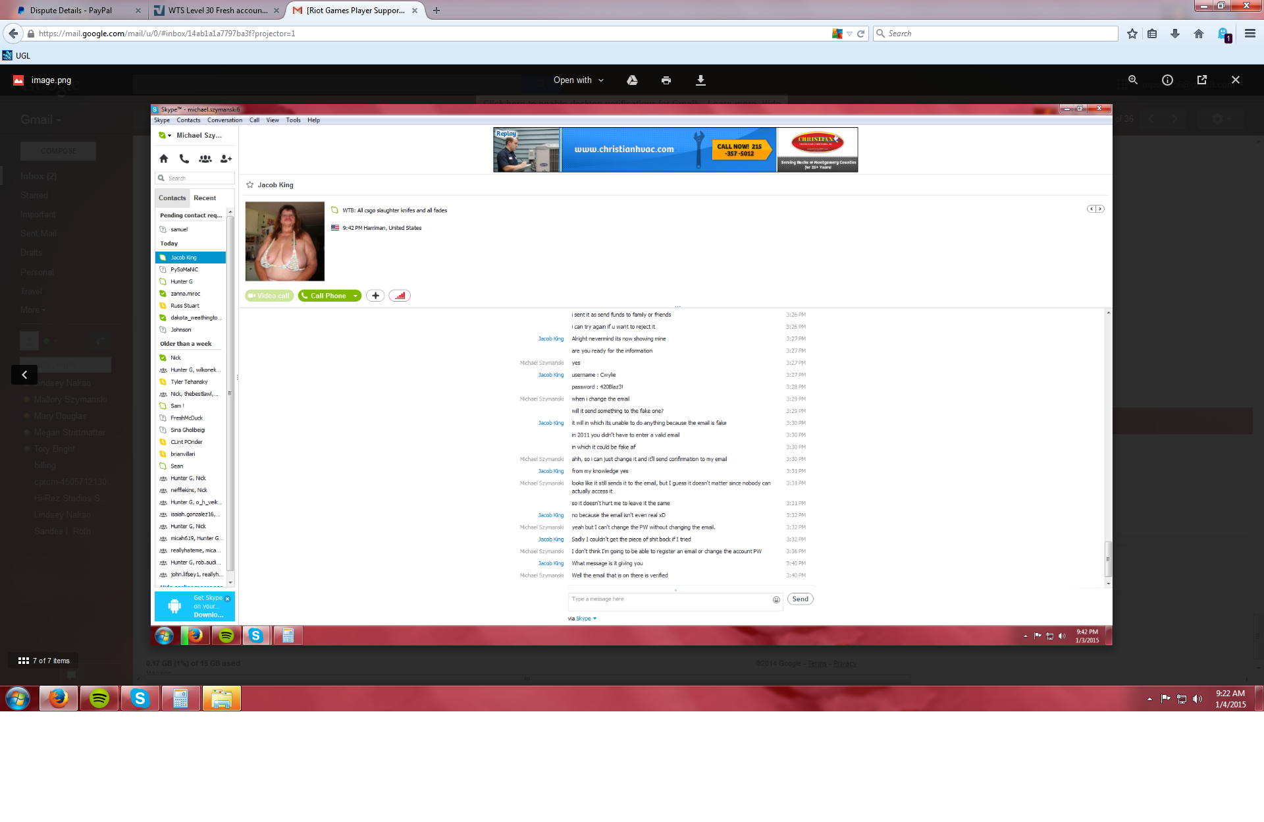
Task: Open the system tray volume control
Action: pyautogui.click(x=1198, y=699)
